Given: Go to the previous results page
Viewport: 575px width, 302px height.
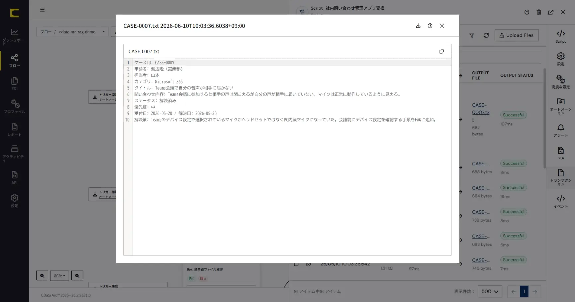Looking at the screenshot, I should pos(513,291).
